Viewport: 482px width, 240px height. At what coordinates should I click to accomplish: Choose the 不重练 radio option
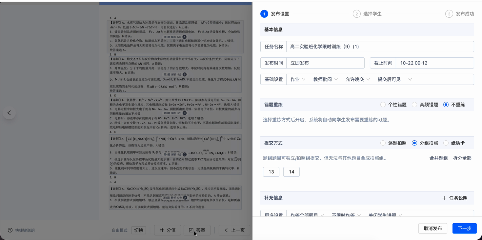[454, 105]
